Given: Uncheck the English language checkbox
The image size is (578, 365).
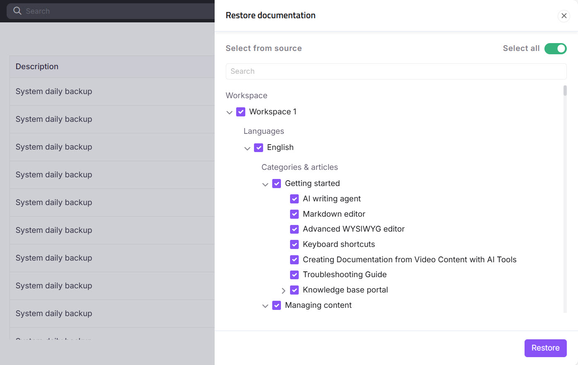Looking at the screenshot, I should pyautogui.click(x=259, y=147).
